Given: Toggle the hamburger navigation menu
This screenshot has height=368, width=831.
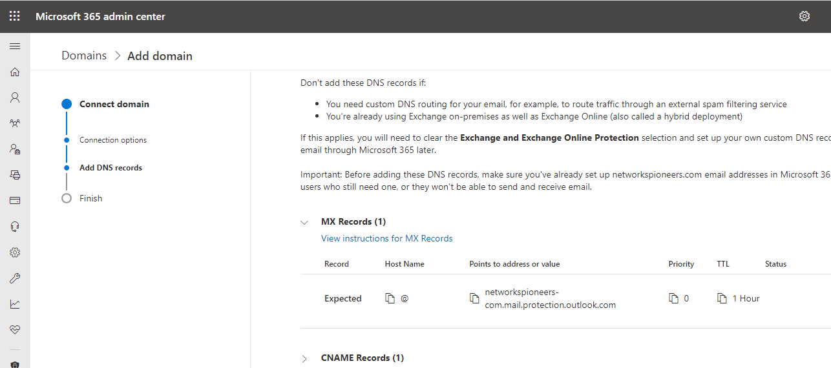Looking at the screenshot, I should (15, 46).
